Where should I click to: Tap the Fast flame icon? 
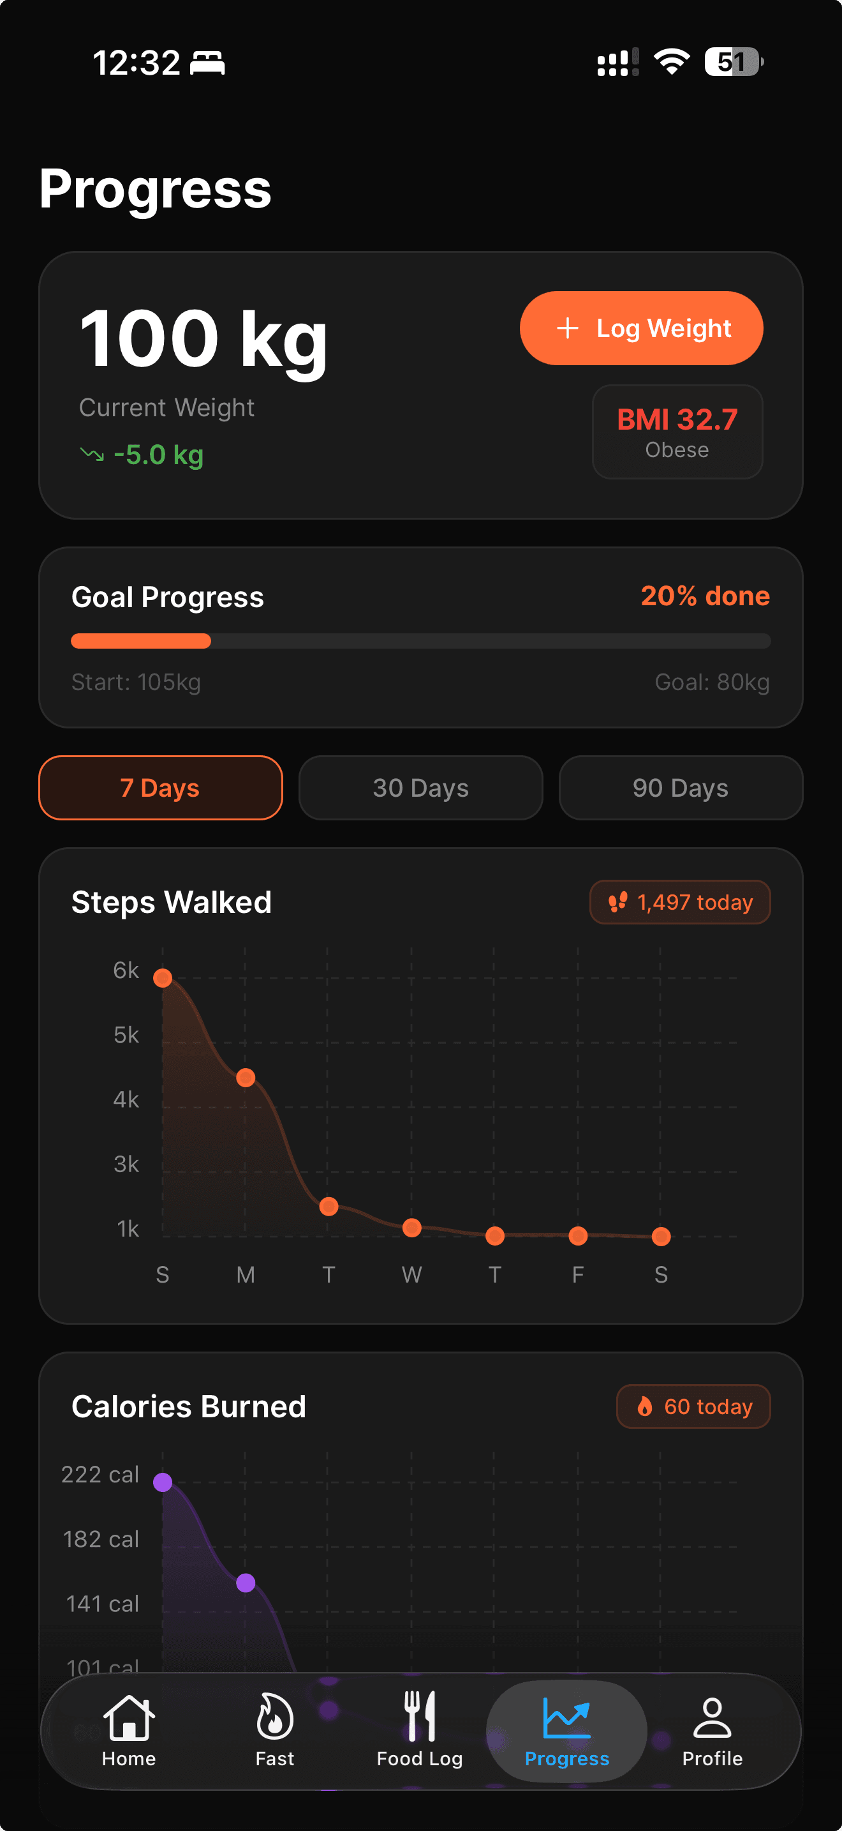[x=275, y=1717]
